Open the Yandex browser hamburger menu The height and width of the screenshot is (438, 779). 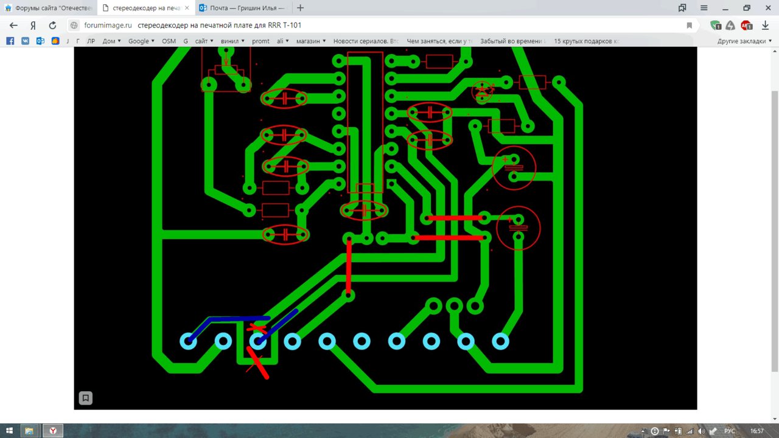[704, 8]
